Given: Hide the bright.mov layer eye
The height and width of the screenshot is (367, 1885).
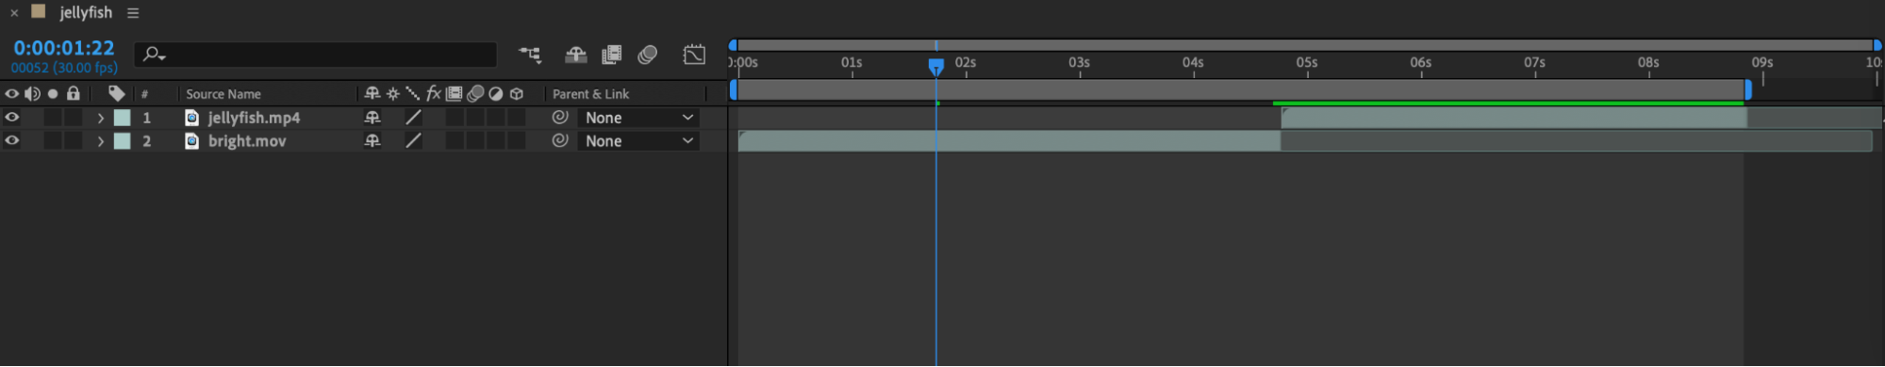Looking at the screenshot, I should click(12, 140).
